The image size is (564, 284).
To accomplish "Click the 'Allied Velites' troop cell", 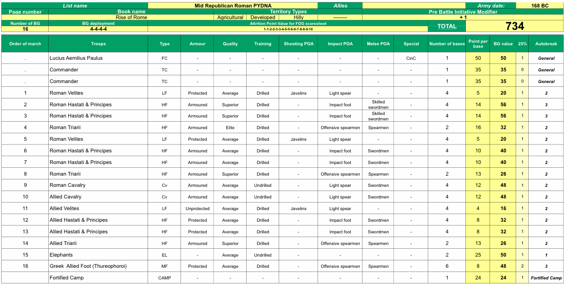I will [98, 208].
